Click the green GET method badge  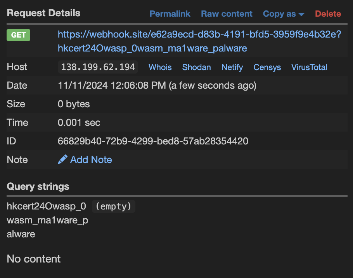tap(18, 35)
